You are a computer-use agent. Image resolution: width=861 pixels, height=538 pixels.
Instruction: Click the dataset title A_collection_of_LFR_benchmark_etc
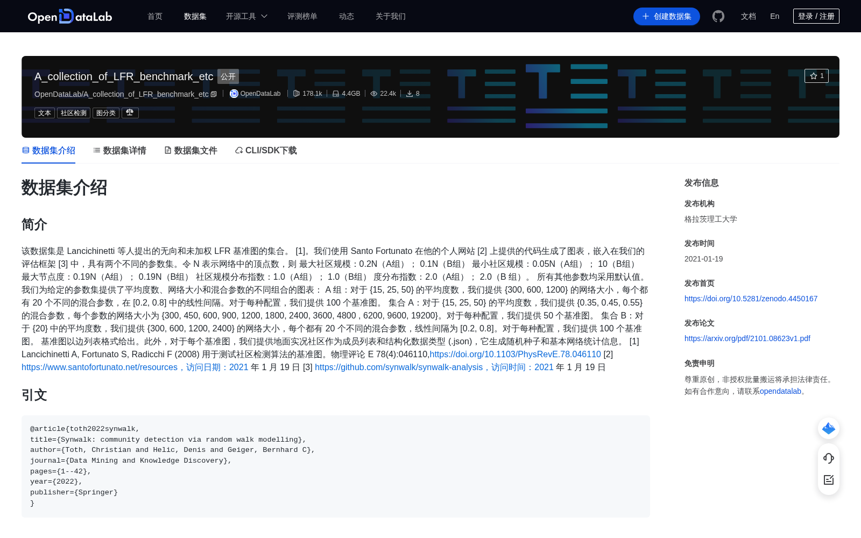(x=124, y=76)
